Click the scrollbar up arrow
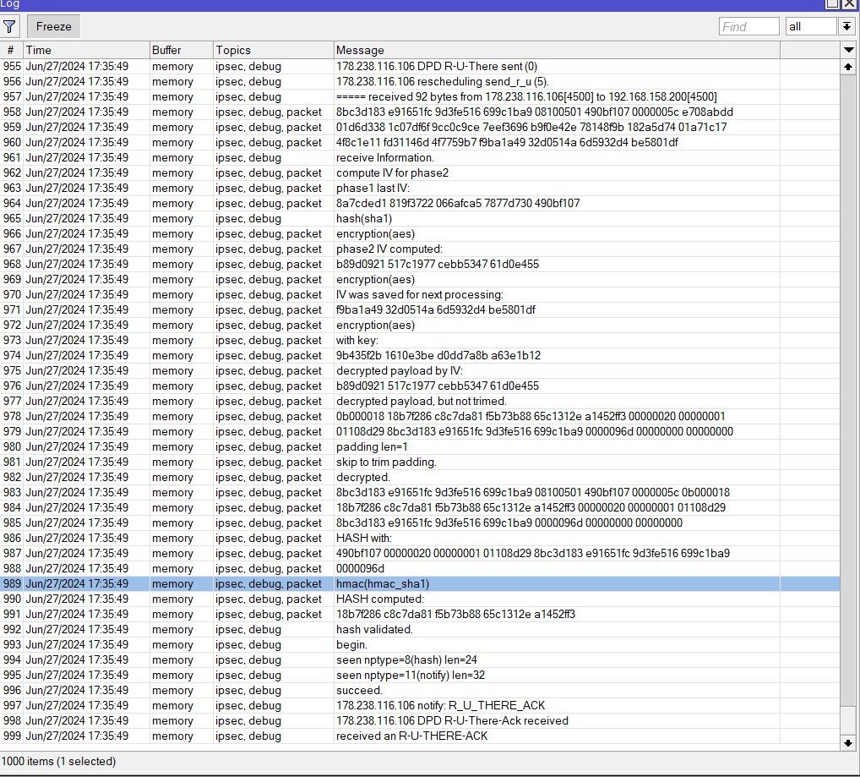The width and height of the screenshot is (860, 777). click(x=849, y=66)
